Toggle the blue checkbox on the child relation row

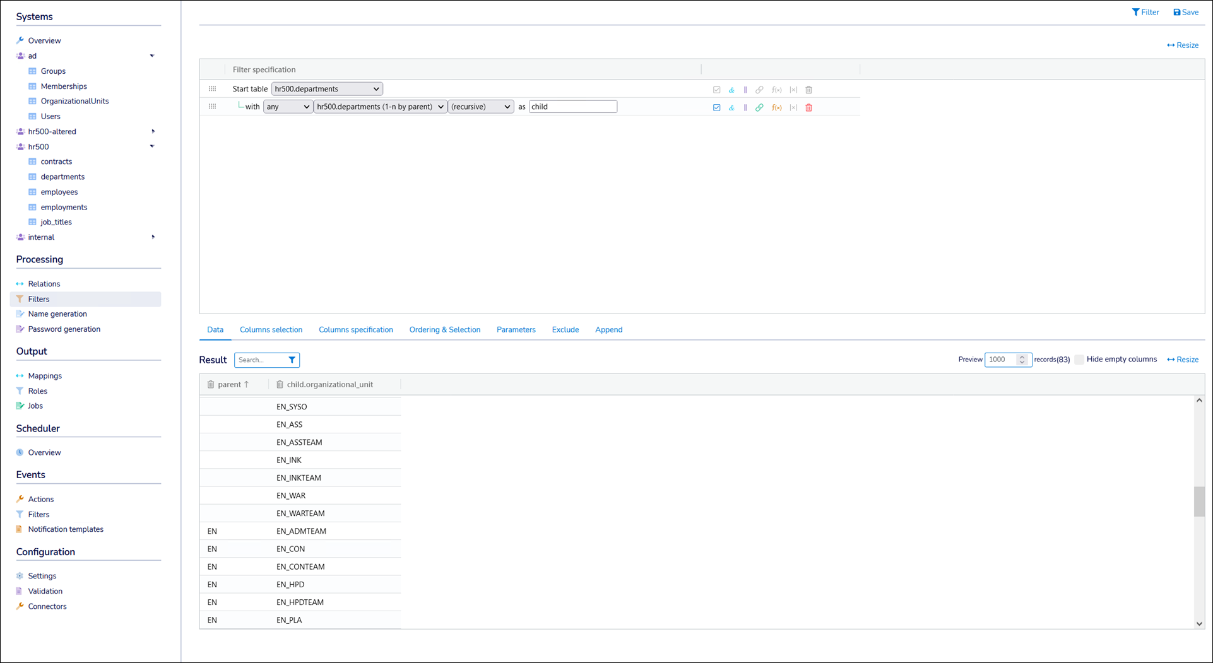716,107
